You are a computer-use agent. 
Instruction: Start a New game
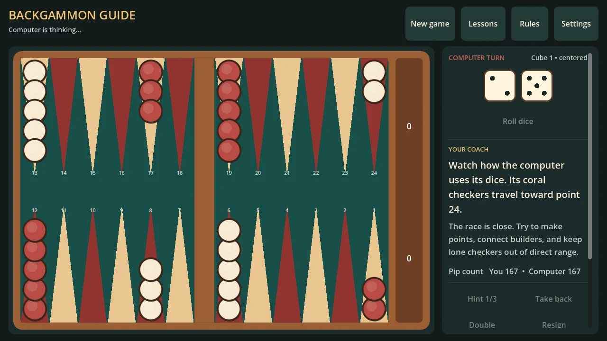[x=430, y=24]
